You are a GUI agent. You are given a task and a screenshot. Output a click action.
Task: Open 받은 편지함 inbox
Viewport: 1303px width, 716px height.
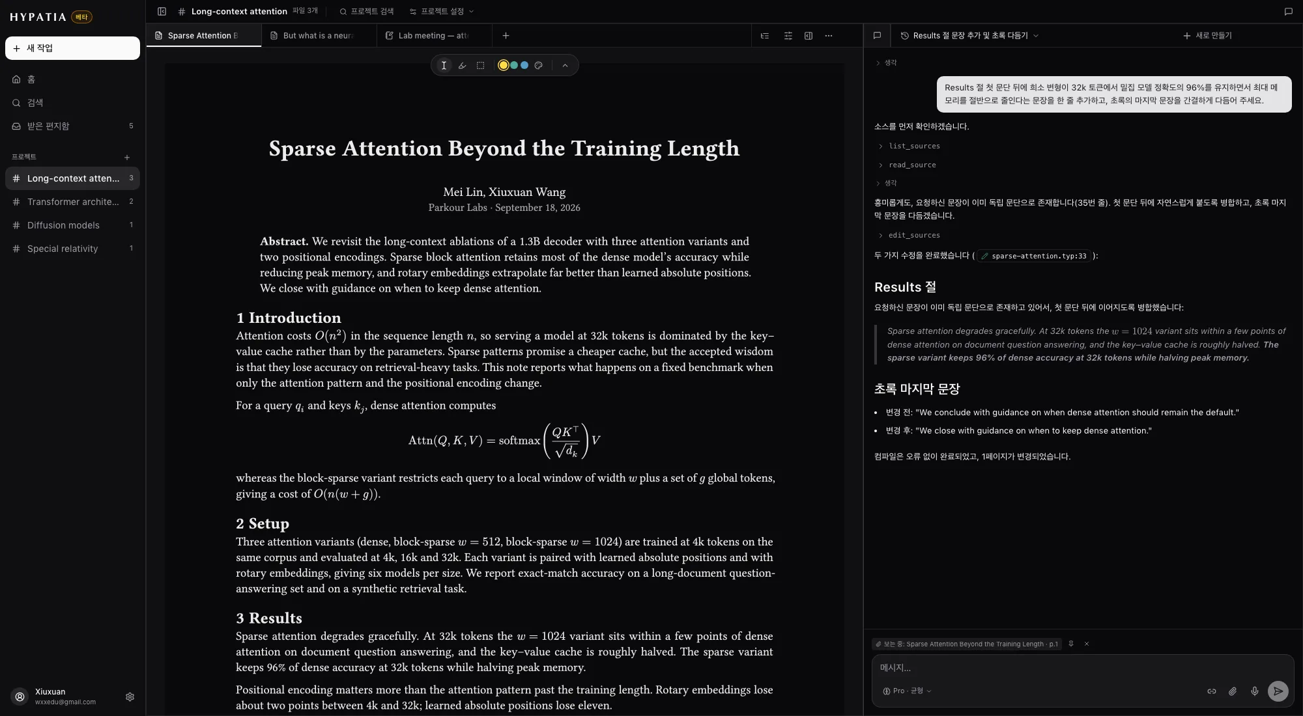coord(72,126)
